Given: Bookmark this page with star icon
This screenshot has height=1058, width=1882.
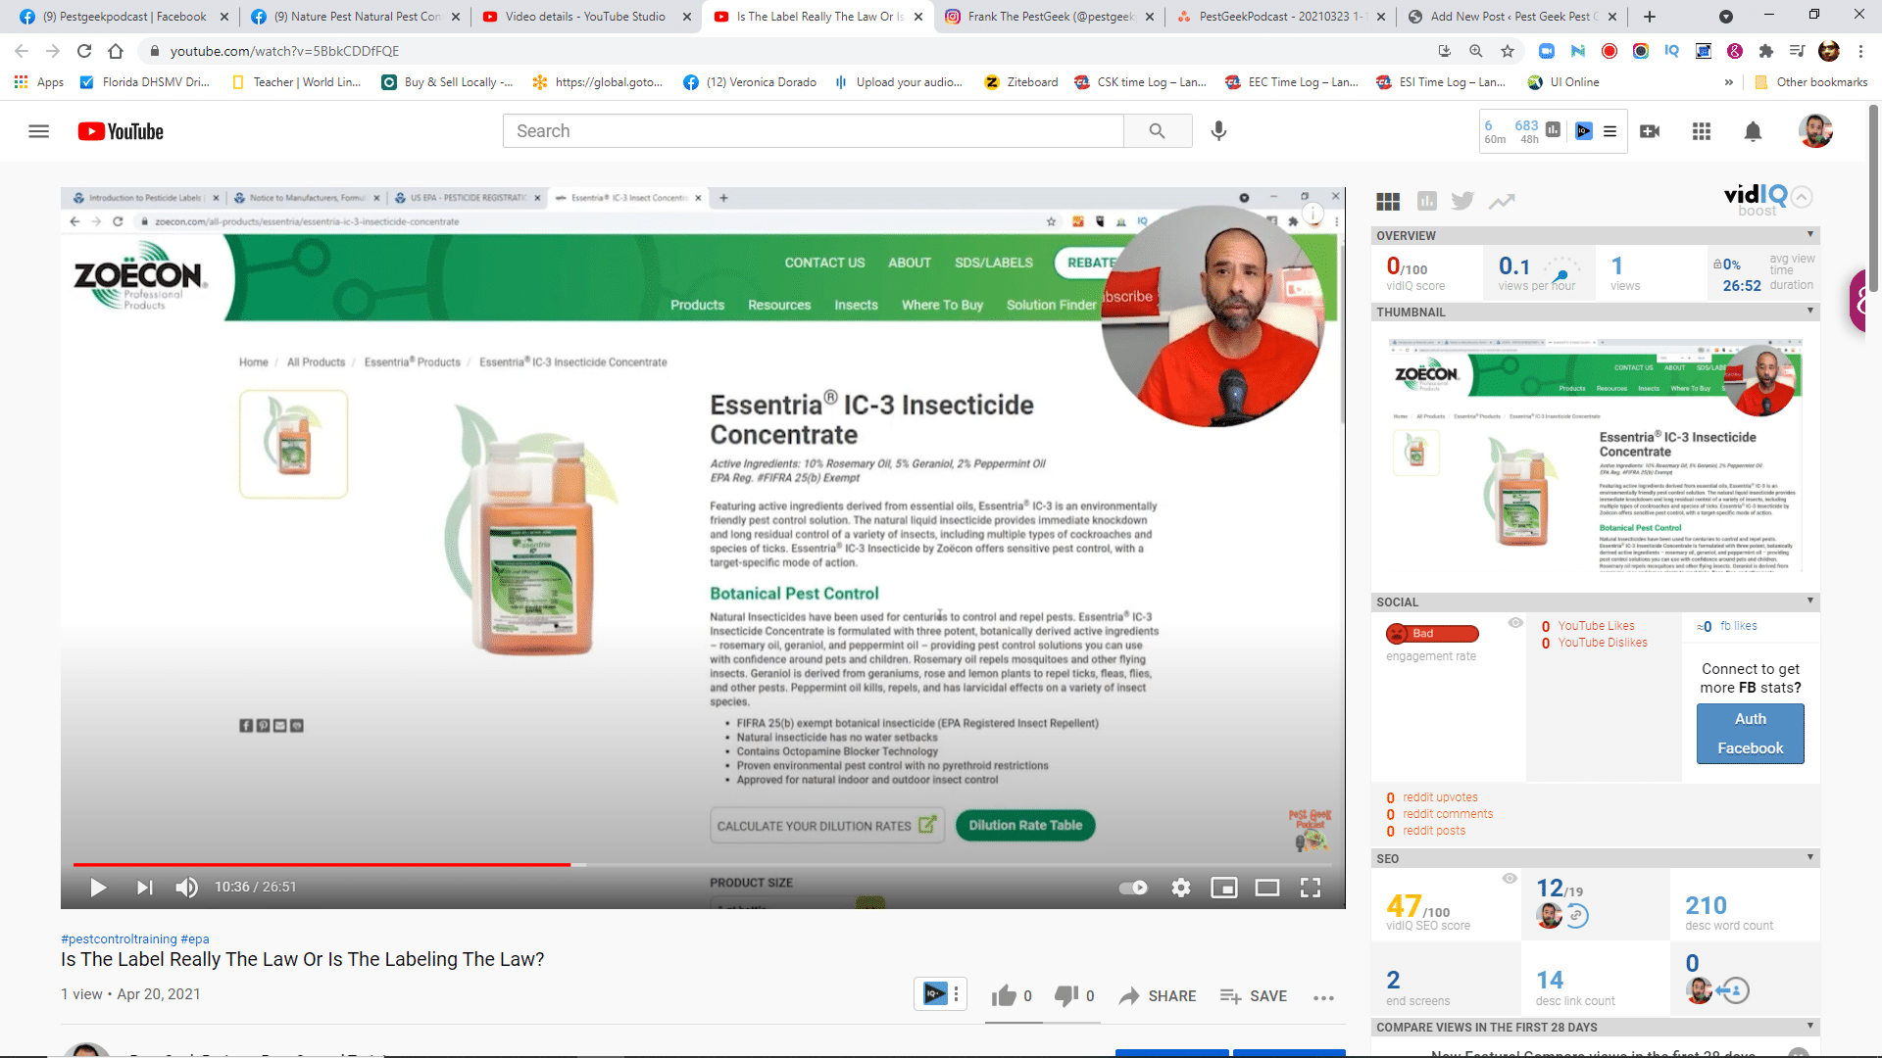Looking at the screenshot, I should pos(1508,51).
